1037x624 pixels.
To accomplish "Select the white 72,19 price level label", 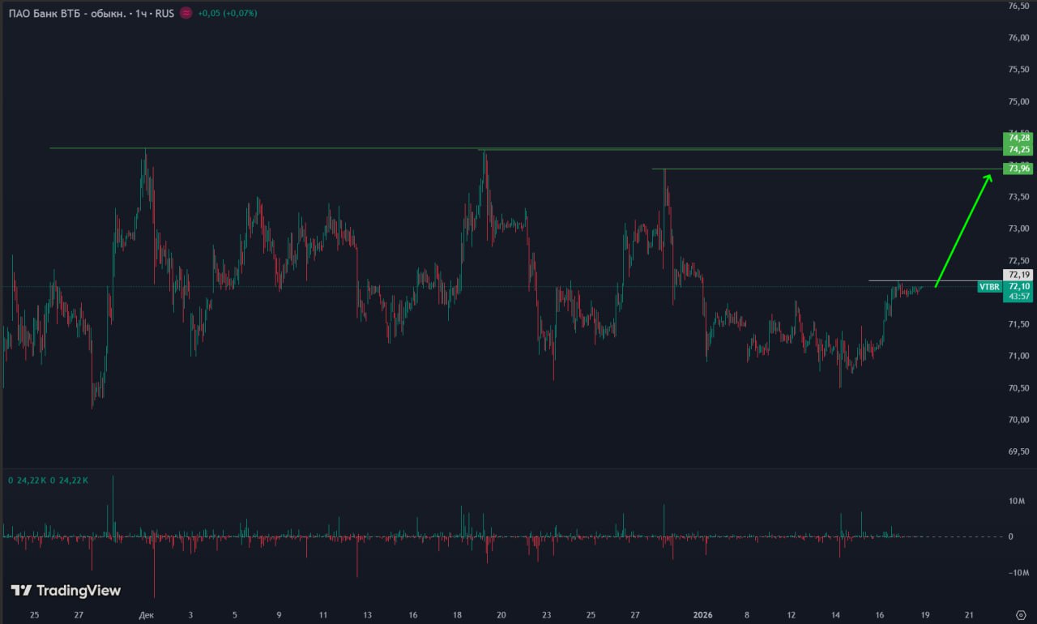I will click(1018, 276).
